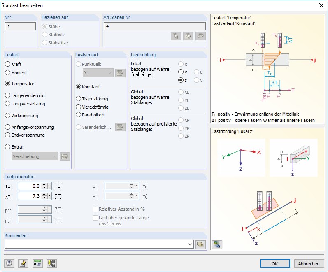The image size is (328, 272).
Task: Open the Tc value flyout arrow
Action: (49, 186)
